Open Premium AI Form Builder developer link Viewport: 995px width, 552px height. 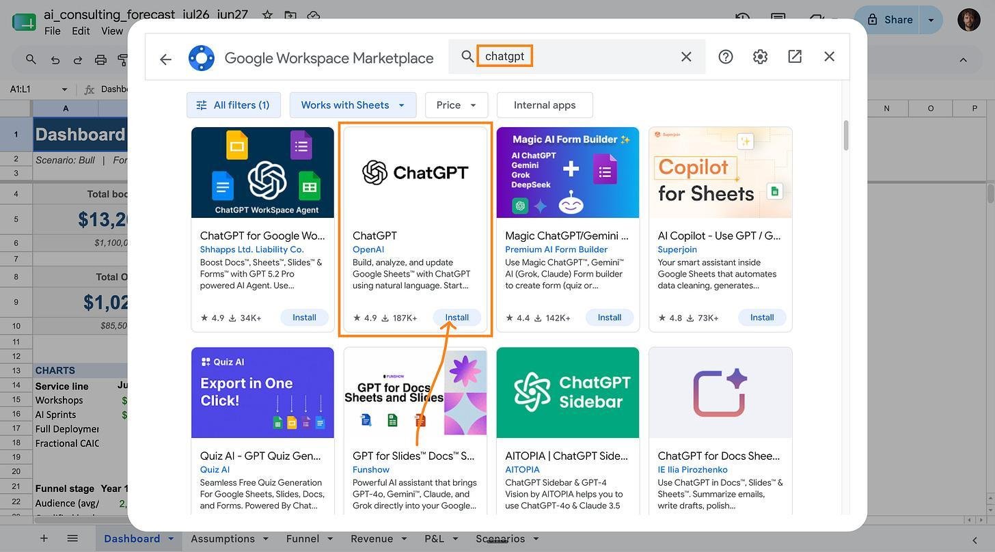tap(556, 249)
